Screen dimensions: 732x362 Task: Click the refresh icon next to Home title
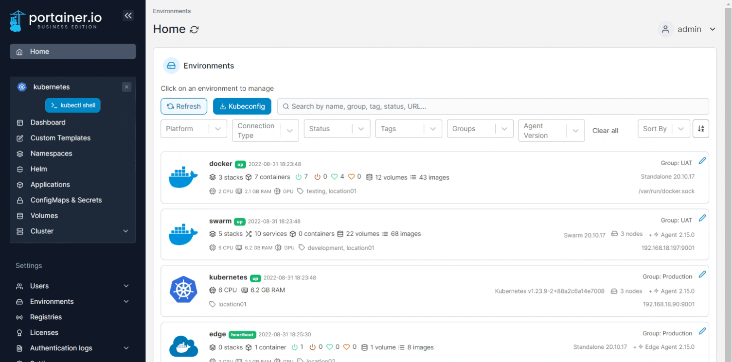pos(194,30)
